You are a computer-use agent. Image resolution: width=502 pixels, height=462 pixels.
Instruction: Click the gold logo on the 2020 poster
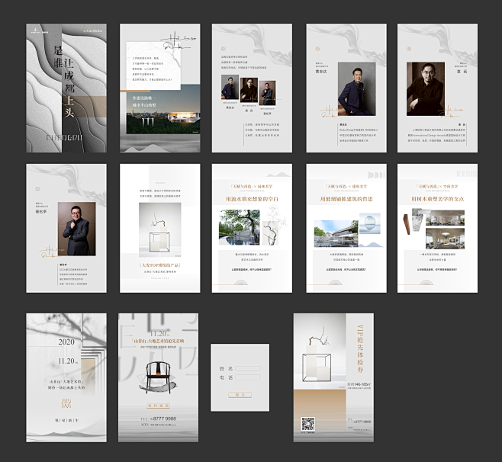click(x=66, y=403)
